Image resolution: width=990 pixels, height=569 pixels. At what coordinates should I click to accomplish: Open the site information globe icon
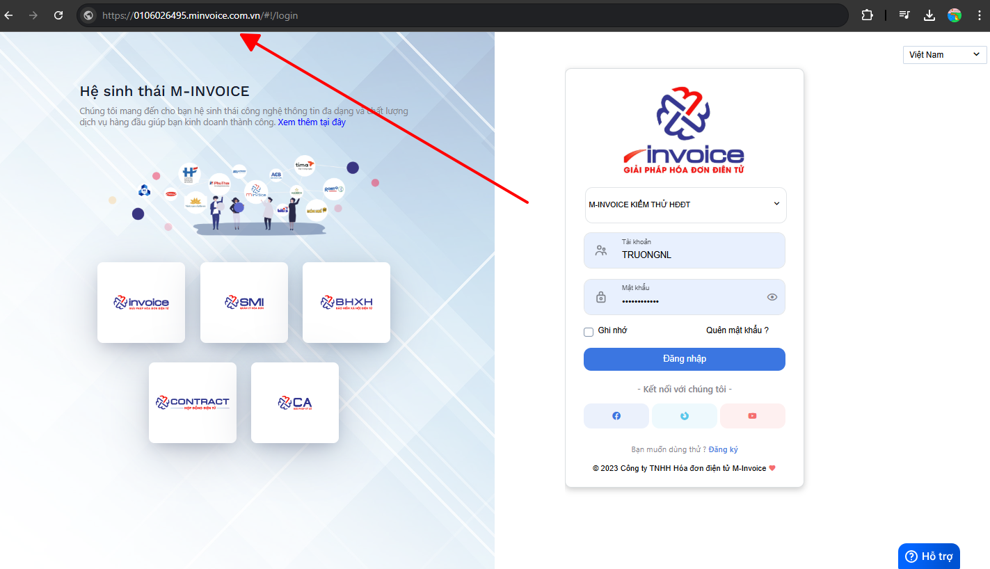(x=88, y=15)
